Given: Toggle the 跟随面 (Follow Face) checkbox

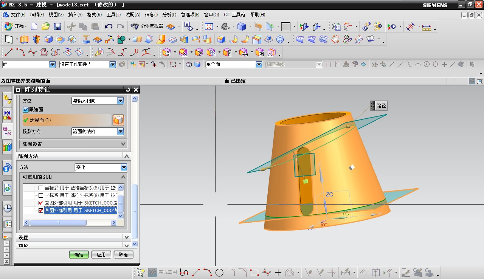Looking at the screenshot, I should click(26, 110).
